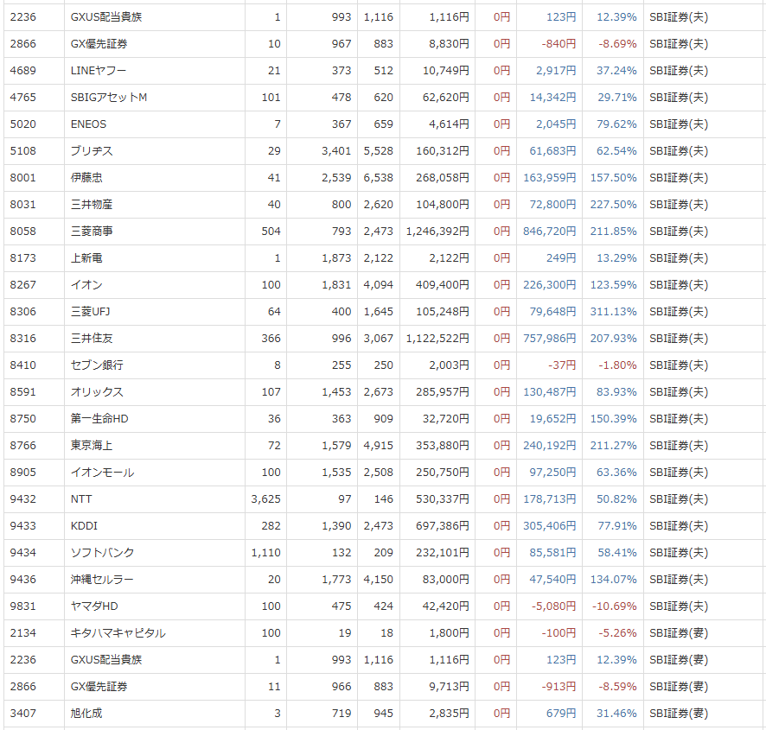Screen dimensions: 766x730
Task: Select the 305,406円 profit value
Action: click(550, 526)
